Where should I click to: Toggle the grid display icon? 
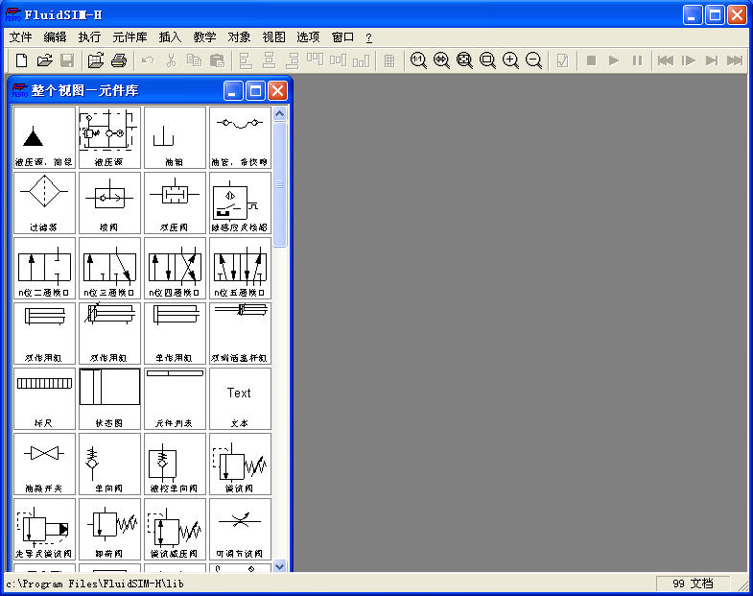[x=389, y=61]
